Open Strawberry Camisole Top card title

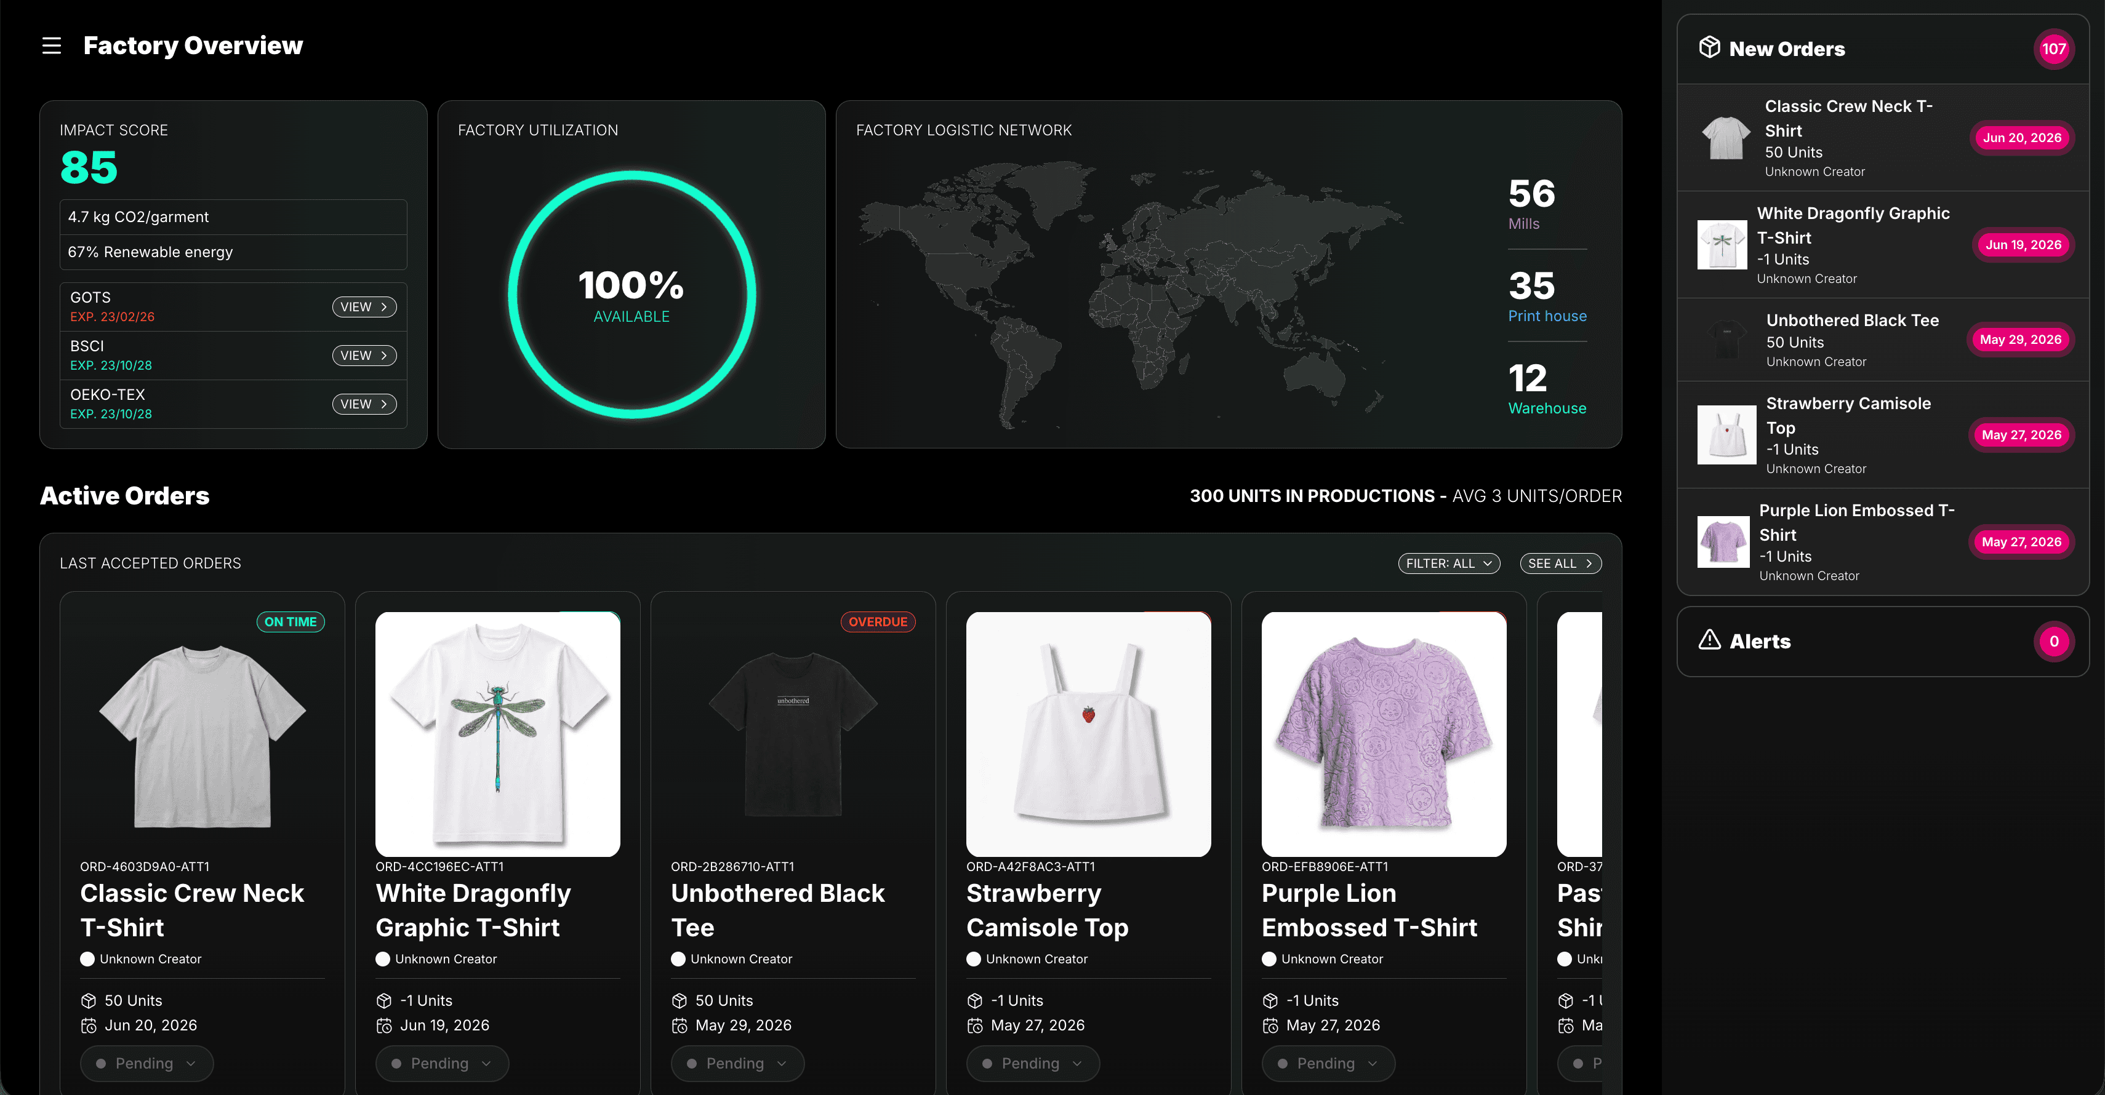pos(1048,910)
